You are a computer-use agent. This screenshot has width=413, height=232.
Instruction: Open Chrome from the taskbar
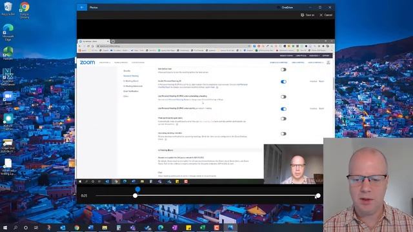[77, 227]
